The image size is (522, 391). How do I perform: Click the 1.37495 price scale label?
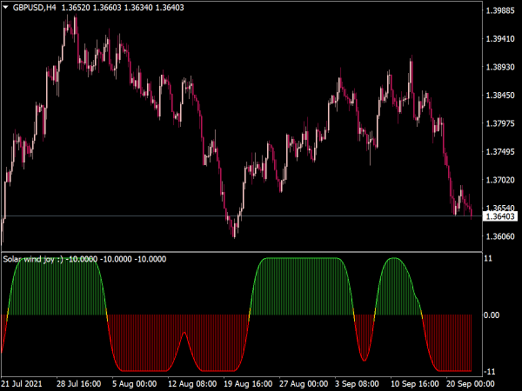click(x=500, y=152)
